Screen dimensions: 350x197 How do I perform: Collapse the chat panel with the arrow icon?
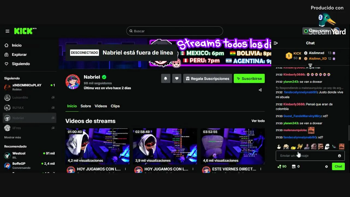click(276, 43)
